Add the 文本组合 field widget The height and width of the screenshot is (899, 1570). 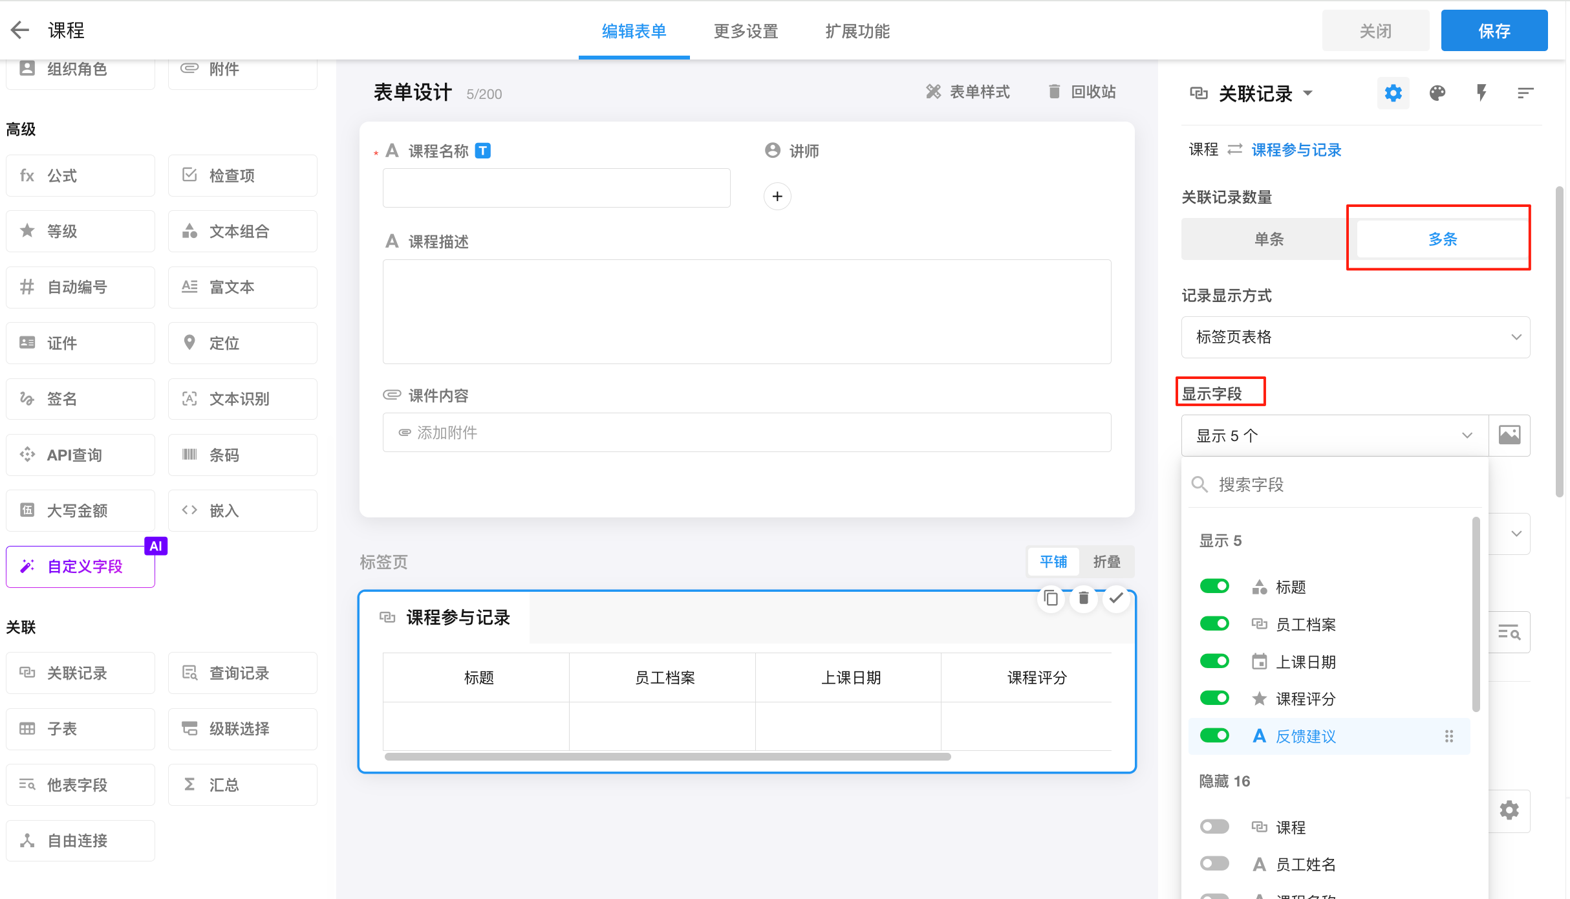[242, 231]
